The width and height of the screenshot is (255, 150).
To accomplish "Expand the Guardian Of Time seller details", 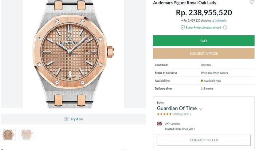I will pos(201,108).
